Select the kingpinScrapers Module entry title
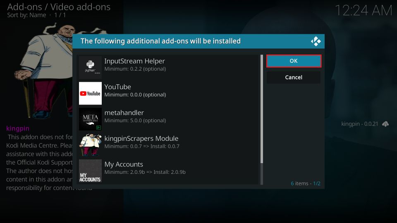The height and width of the screenshot is (223, 397). (x=141, y=139)
